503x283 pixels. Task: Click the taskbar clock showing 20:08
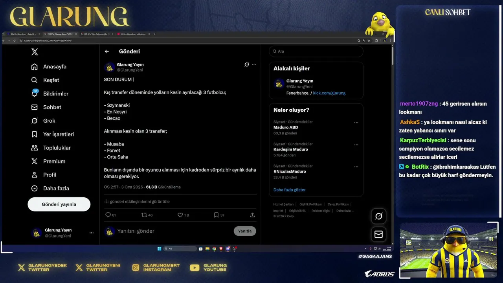coord(387,248)
